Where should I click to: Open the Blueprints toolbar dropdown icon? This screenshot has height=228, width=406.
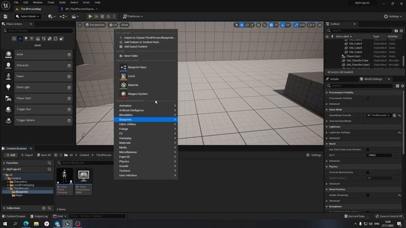tap(63, 16)
